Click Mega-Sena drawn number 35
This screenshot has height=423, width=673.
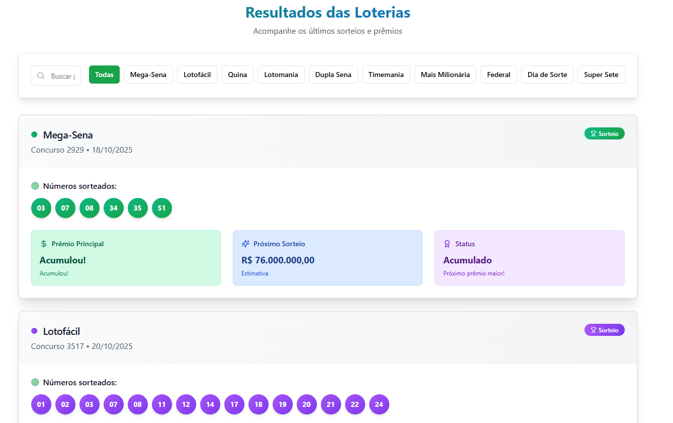click(x=138, y=208)
